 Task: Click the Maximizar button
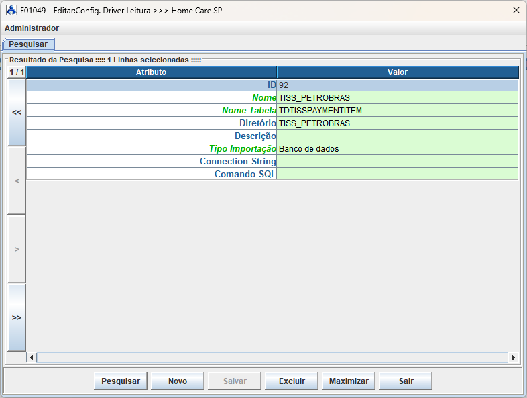[349, 381]
